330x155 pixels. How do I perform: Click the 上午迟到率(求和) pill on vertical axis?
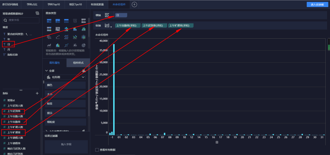(154, 26)
